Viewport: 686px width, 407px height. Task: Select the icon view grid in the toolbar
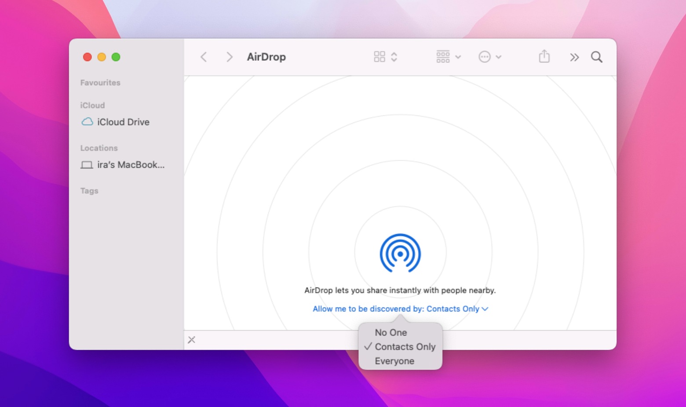[380, 56]
